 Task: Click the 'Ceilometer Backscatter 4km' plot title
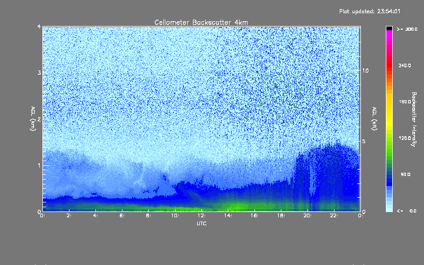[201, 22]
